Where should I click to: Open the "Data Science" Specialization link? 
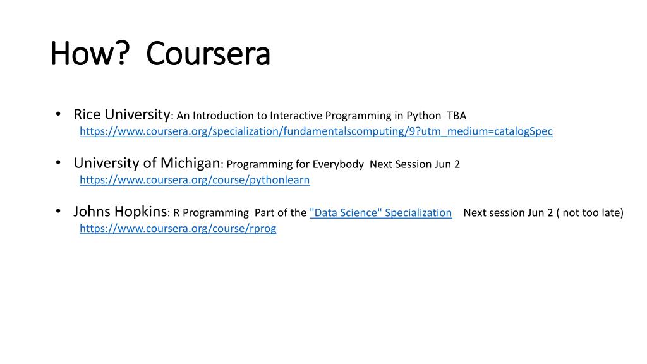click(x=380, y=212)
